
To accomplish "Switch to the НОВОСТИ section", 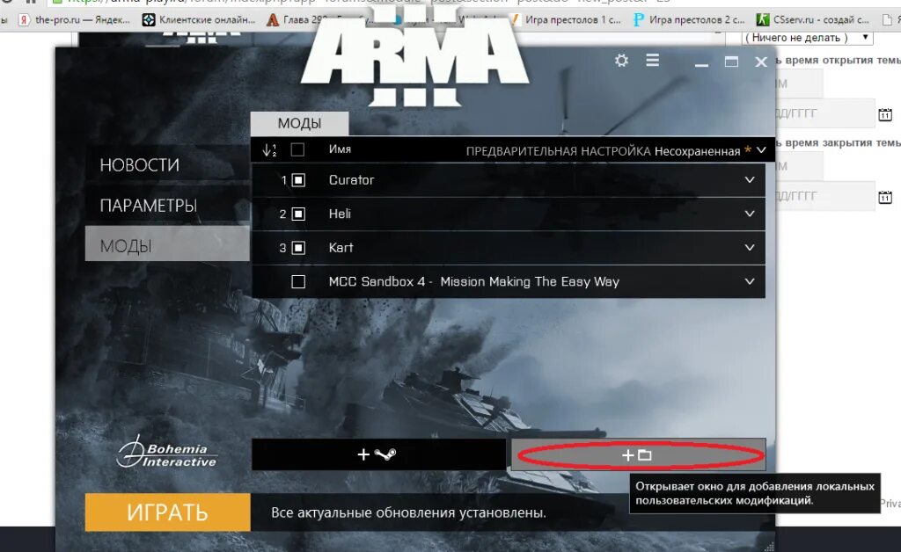I will click(x=139, y=164).
